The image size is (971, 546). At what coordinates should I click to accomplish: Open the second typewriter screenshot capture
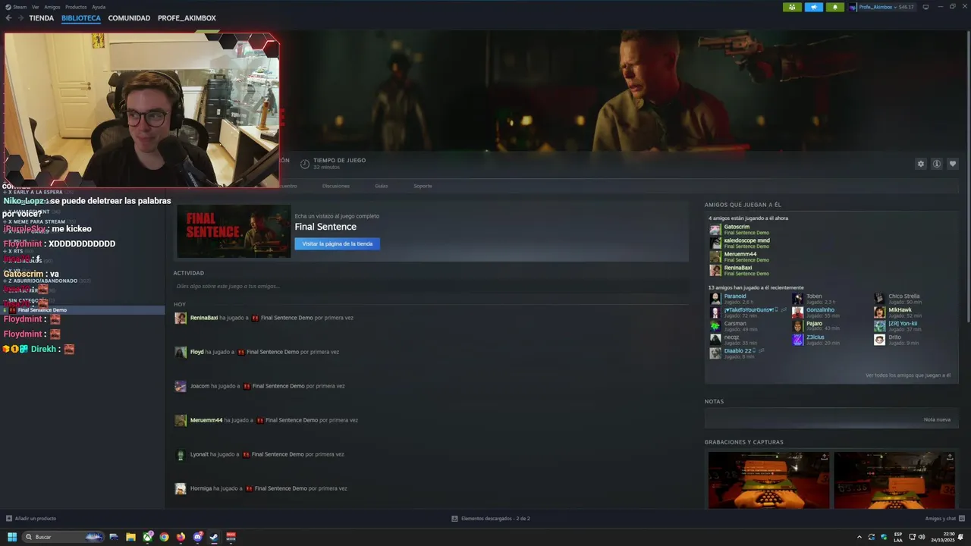click(x=895, y=480)
